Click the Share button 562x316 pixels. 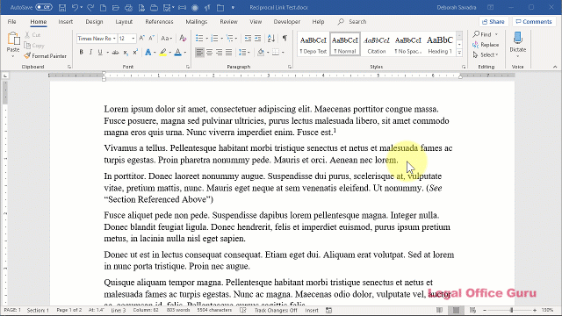point(494,21)
